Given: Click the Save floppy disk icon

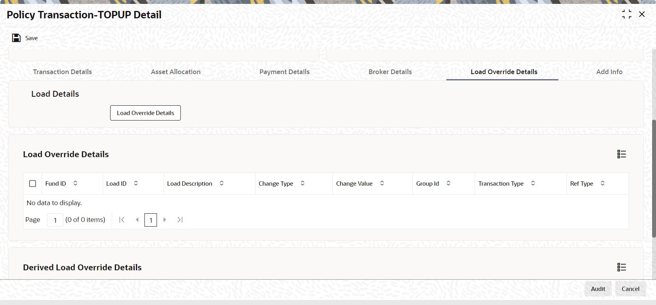Looking at the screenshot, I should point(16,38).
